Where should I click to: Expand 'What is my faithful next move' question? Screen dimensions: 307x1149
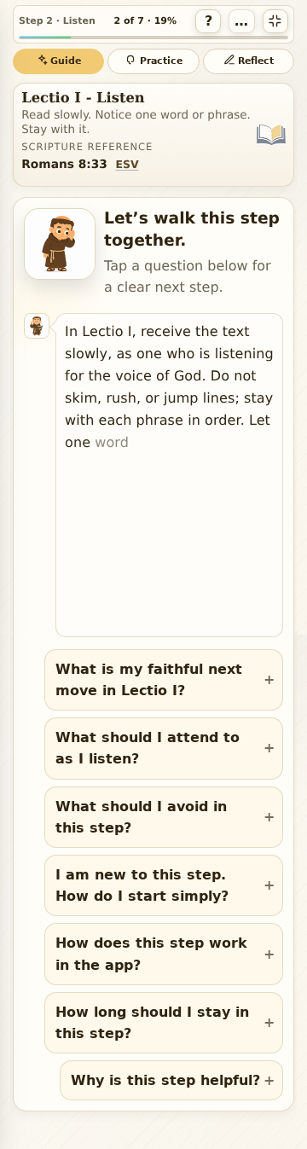(164, 680)
